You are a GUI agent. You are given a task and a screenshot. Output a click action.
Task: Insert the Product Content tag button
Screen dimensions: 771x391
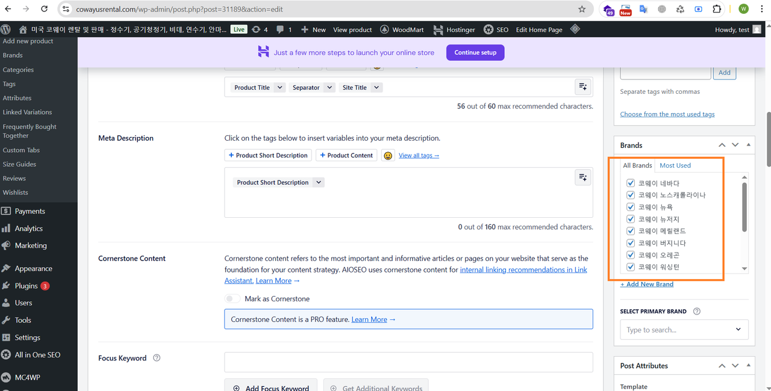pyautogui.click(x=346, y=155)
